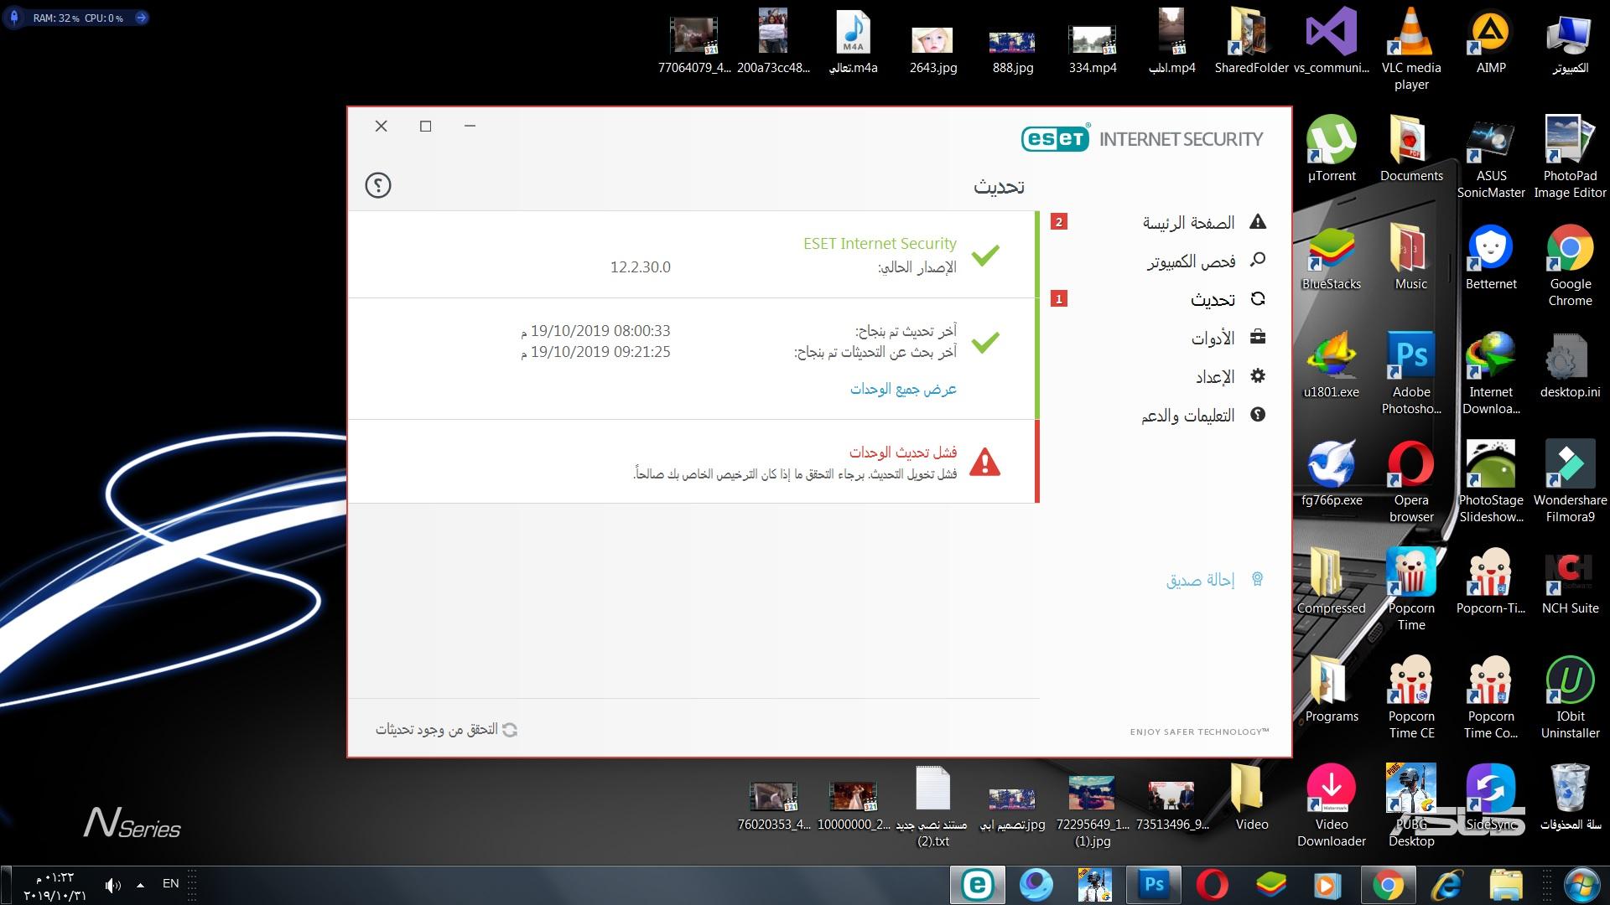The width and height of the screenshot is (1610, 905).
Task: Click التحقق من وجود تحديثات check for updates
Action: pos(446,730)
